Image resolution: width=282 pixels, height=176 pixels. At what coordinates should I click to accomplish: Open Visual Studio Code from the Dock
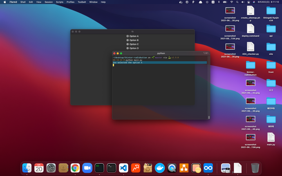[x=123, y=167]
